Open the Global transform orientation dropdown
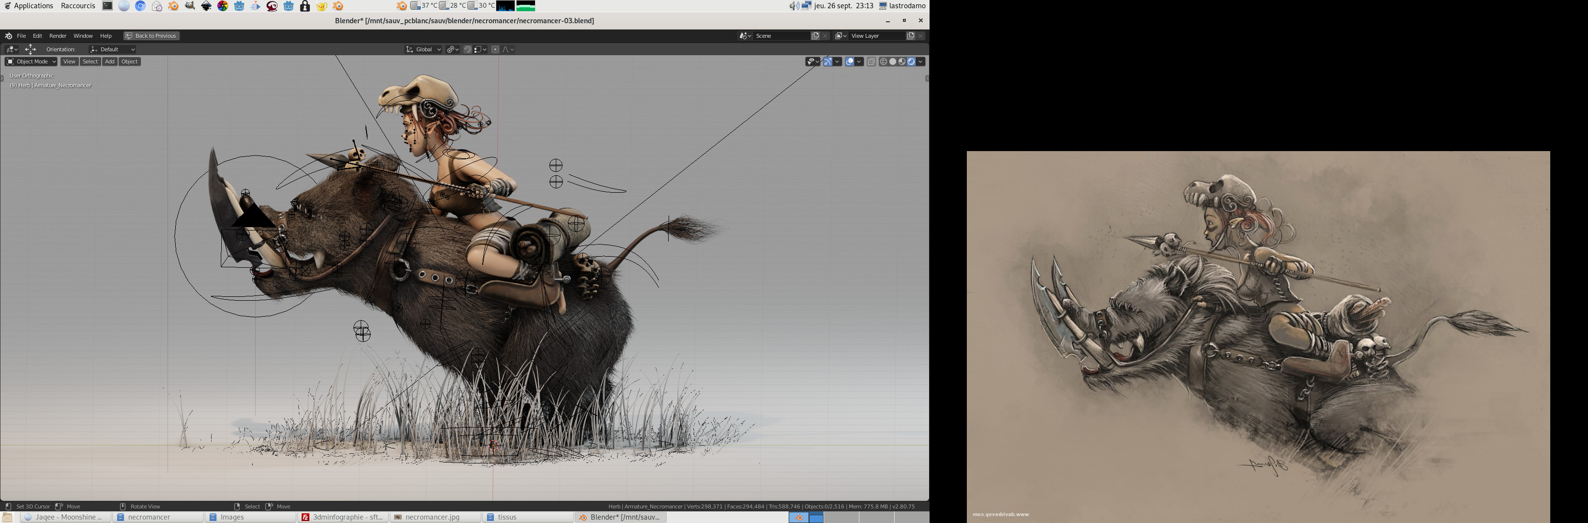1588x523 pixels. (x=424, y=49)
